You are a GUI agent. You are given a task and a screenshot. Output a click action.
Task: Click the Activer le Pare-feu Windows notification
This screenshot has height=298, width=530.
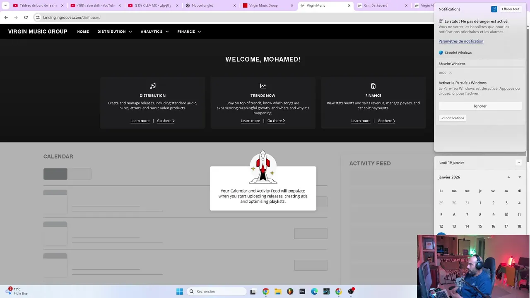tap(480, 88)
